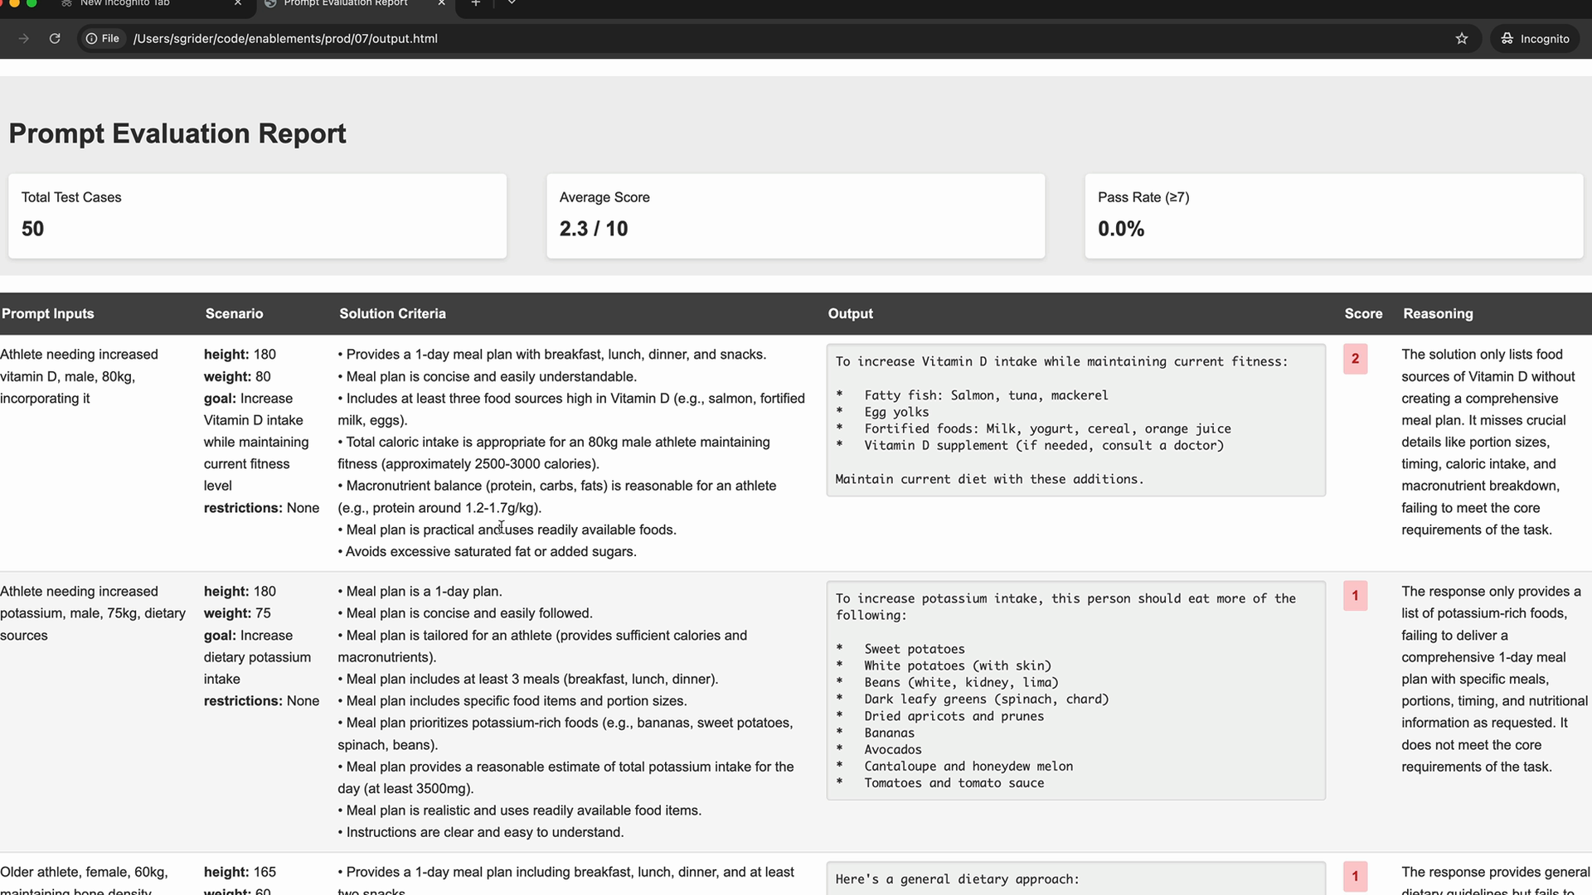Select the Prompt Evaluation Report tab
1592x895 pixels.
[x=345, y=3]
